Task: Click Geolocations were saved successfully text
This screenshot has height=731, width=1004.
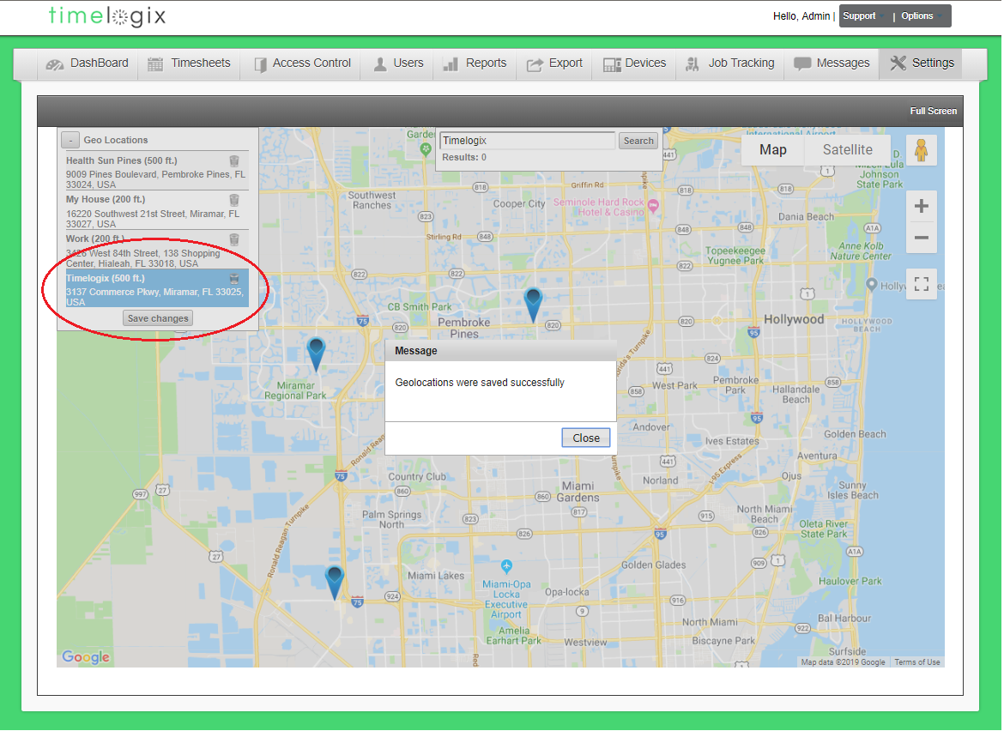Action: coord(480,383)
